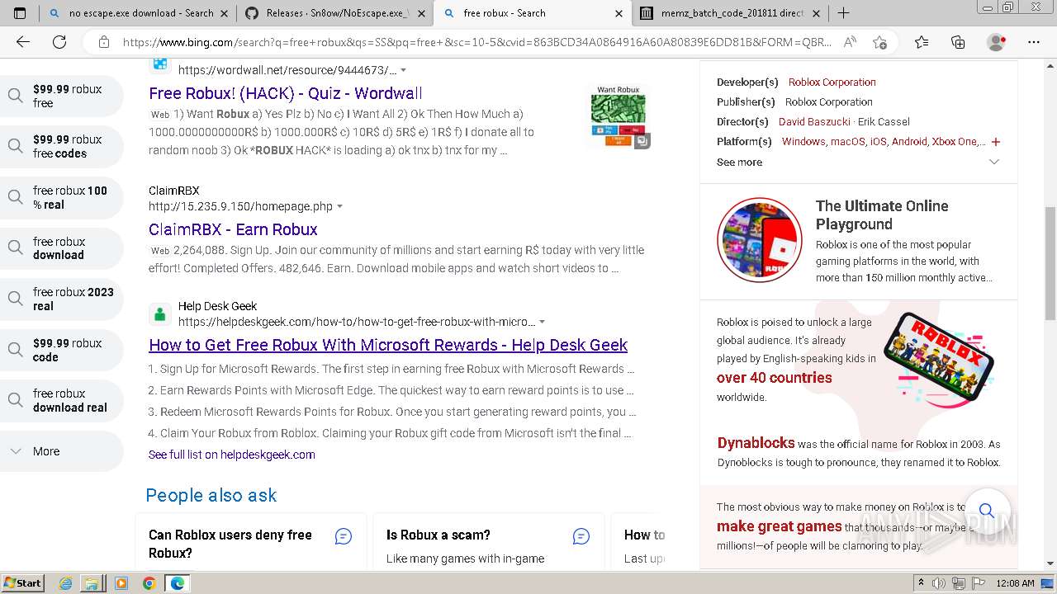Screen dimensions: 1057x594
Task: Open the Action Center flag icon
Action: click(x=978, y=583)
